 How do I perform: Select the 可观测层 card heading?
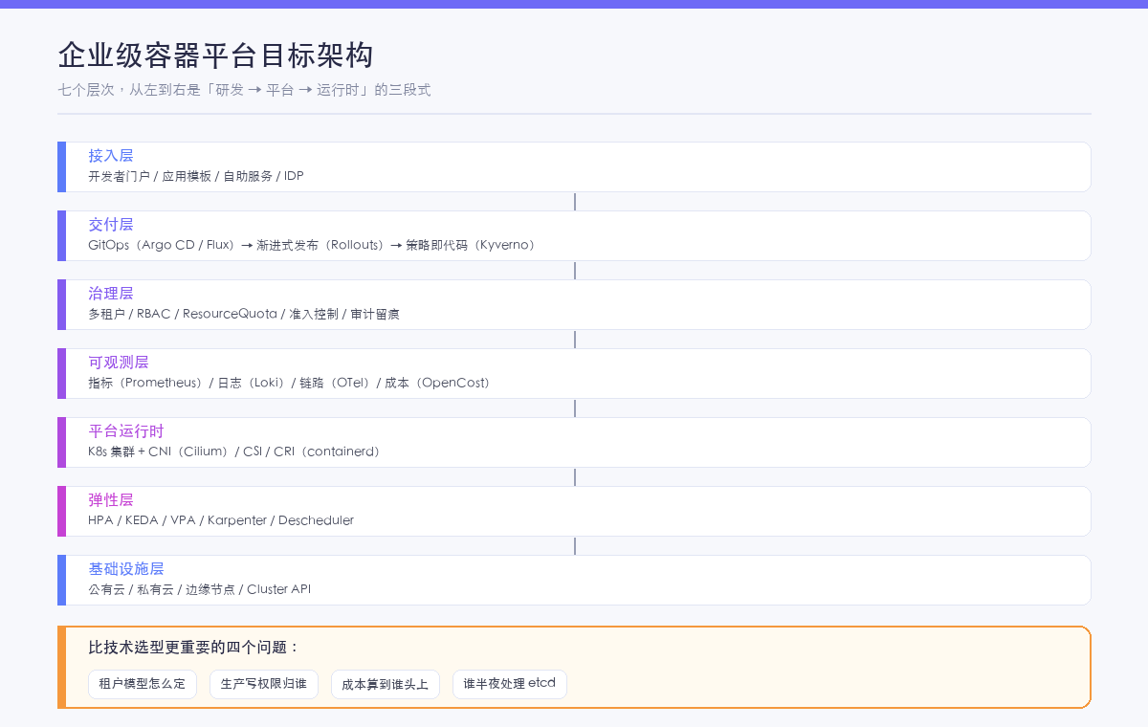119,363
